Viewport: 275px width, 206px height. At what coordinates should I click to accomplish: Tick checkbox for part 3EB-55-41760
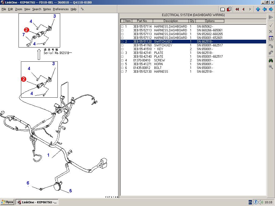[122, 45]
